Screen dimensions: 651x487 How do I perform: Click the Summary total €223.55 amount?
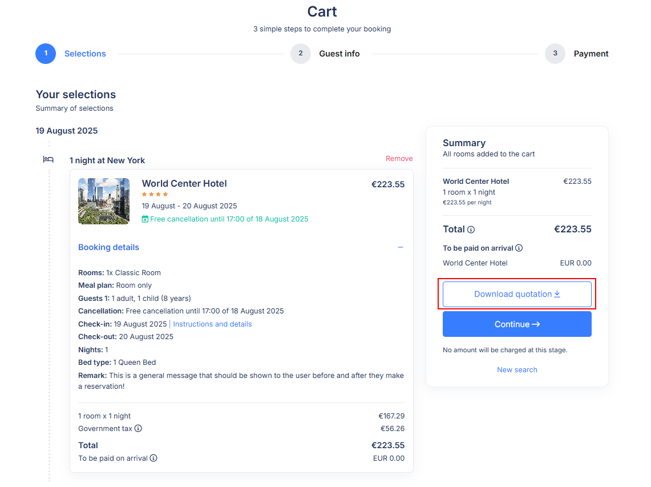tap(572, 230)
